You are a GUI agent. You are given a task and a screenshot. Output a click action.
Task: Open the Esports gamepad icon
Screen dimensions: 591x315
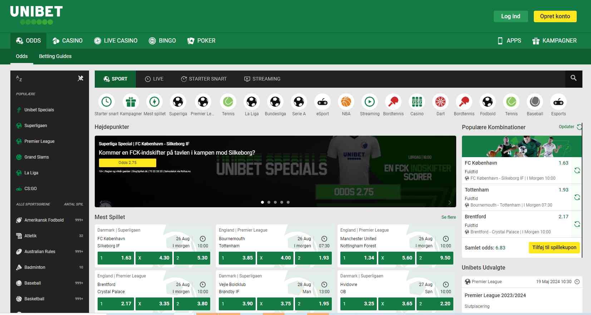558,102
